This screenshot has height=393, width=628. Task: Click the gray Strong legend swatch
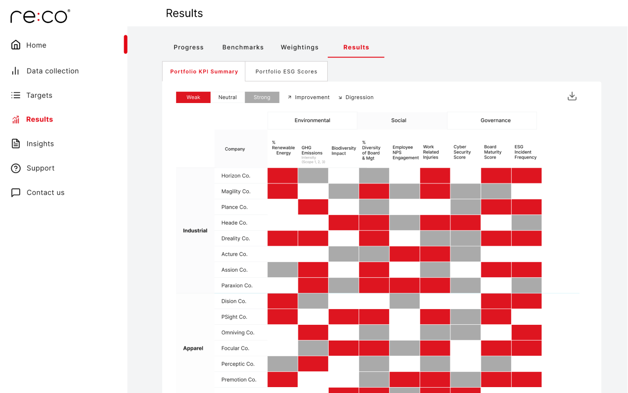tap(262, 98)
